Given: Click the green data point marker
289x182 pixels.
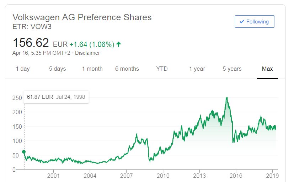Looking at the screenshot, I should click(24, 152).
